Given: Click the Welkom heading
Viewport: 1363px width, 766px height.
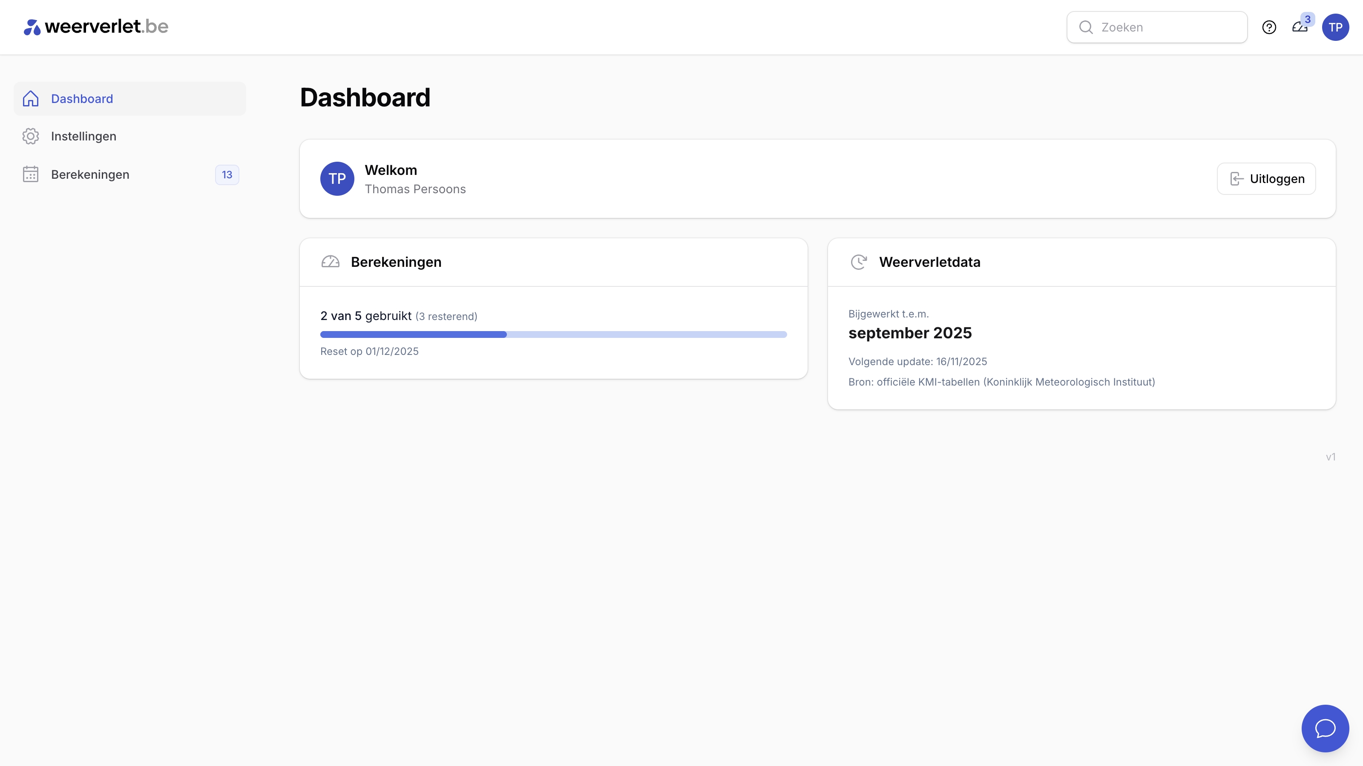Looking at the screenshot, I should [391, 170].
